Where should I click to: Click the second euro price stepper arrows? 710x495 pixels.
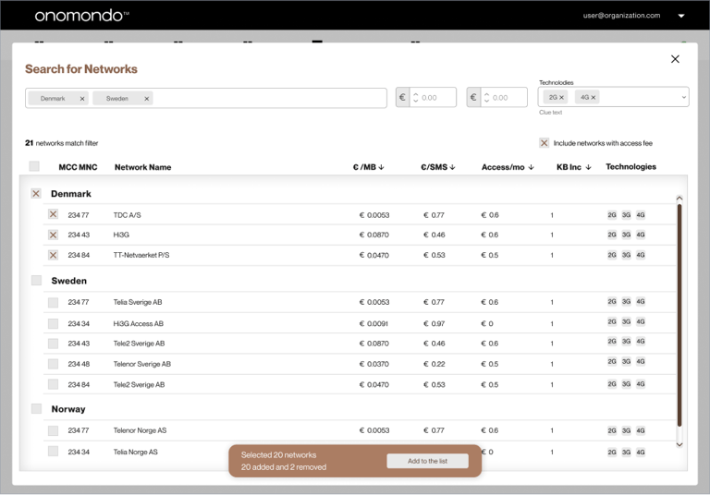487,97
